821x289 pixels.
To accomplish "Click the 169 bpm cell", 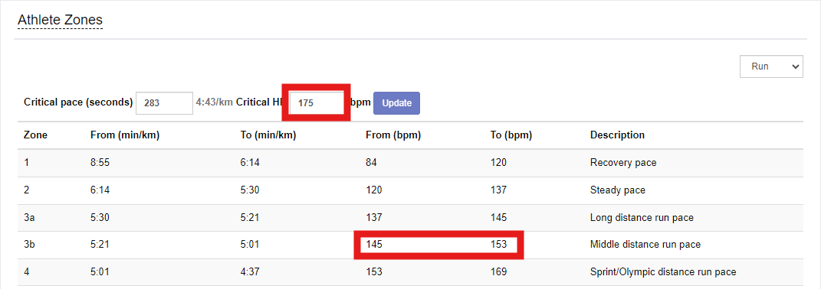I will click(498, 271).
